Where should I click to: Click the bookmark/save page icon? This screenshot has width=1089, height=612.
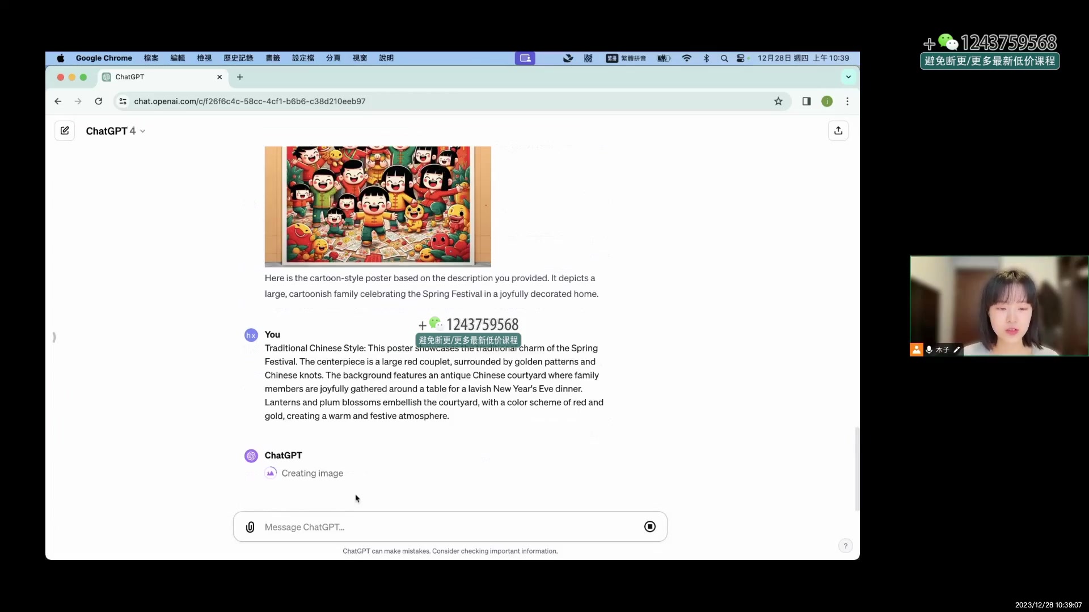pyautogui.click(x=778, y=101)
